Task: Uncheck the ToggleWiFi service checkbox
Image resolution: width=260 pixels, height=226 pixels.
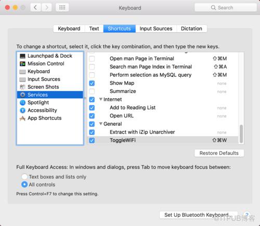Action: coord(92,140)
